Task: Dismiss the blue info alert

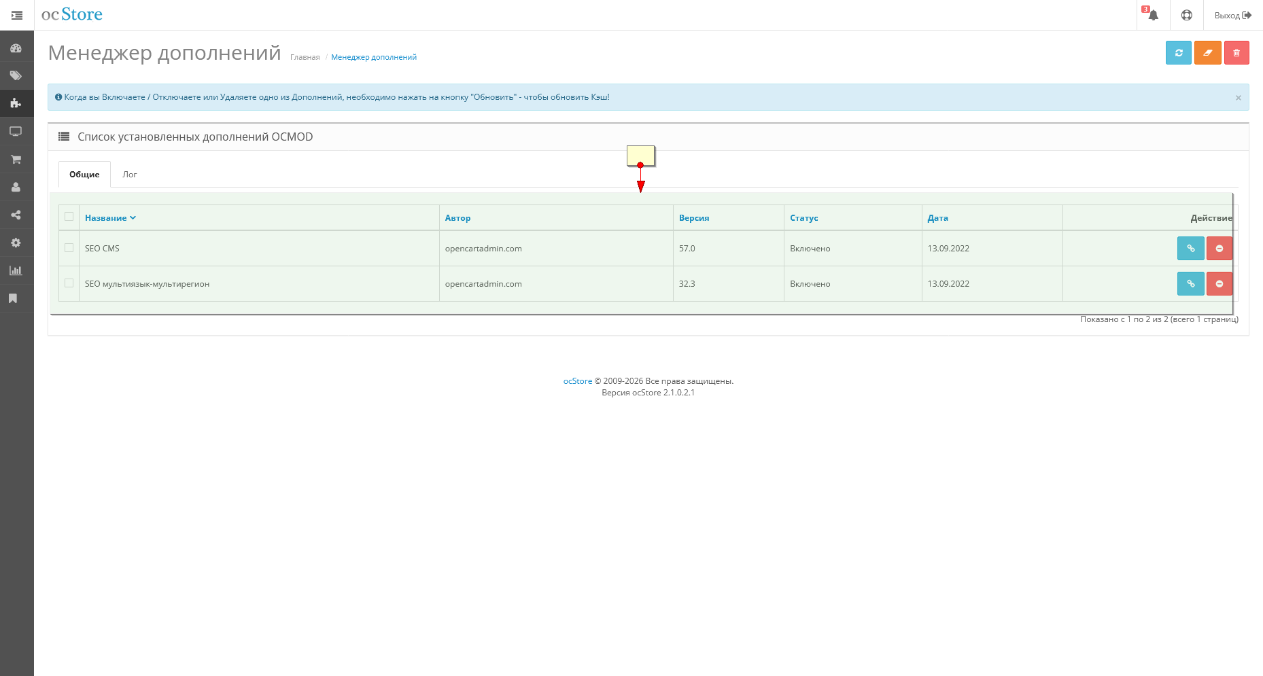Action: [1239, 98]
